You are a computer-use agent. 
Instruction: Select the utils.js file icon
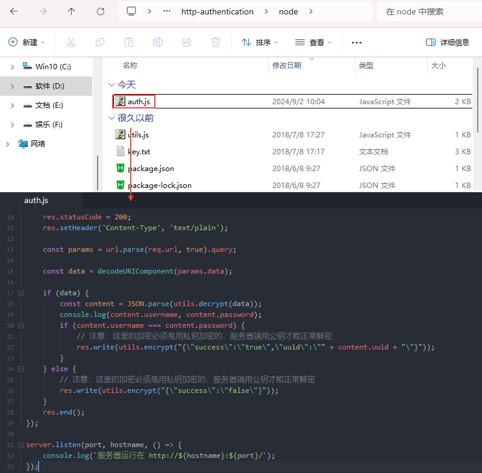(x=120, y=134)
